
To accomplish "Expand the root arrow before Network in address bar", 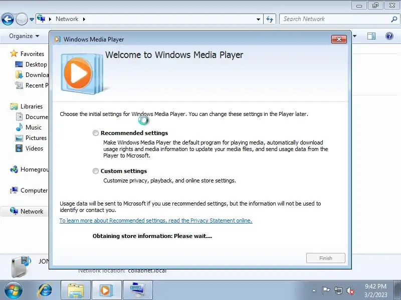I will tap(50, 19).
